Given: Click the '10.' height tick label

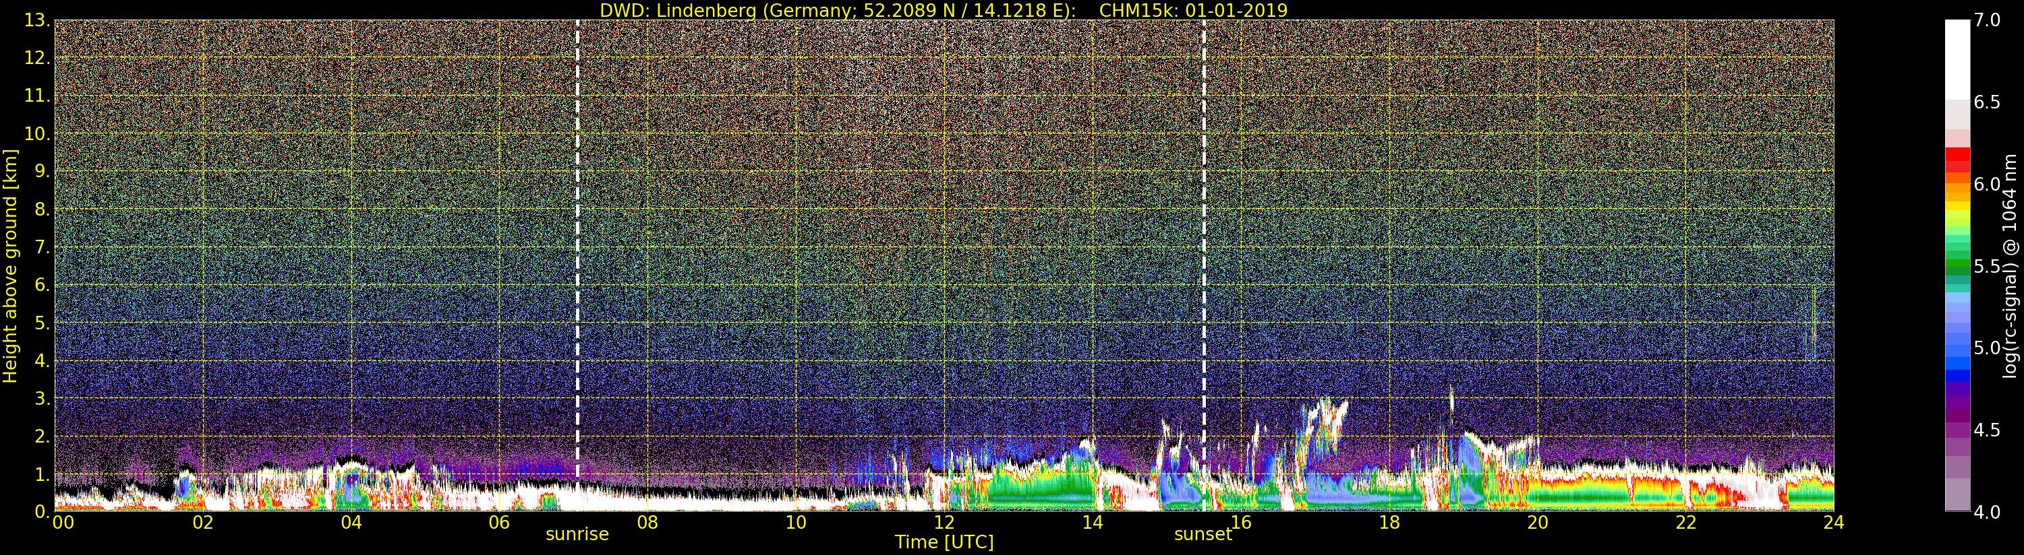Looking at the screenshot, I should tap(38, 133).
